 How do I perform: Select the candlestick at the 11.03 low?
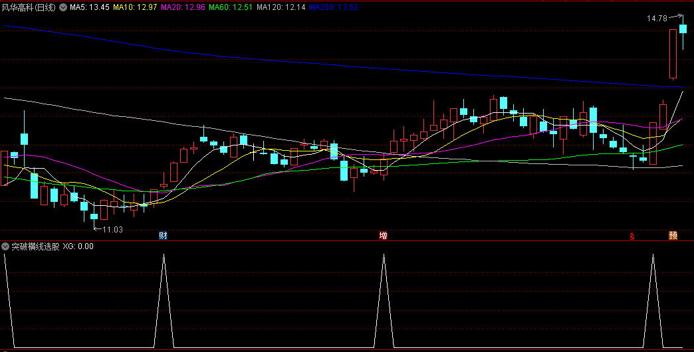tap(94, 216)
